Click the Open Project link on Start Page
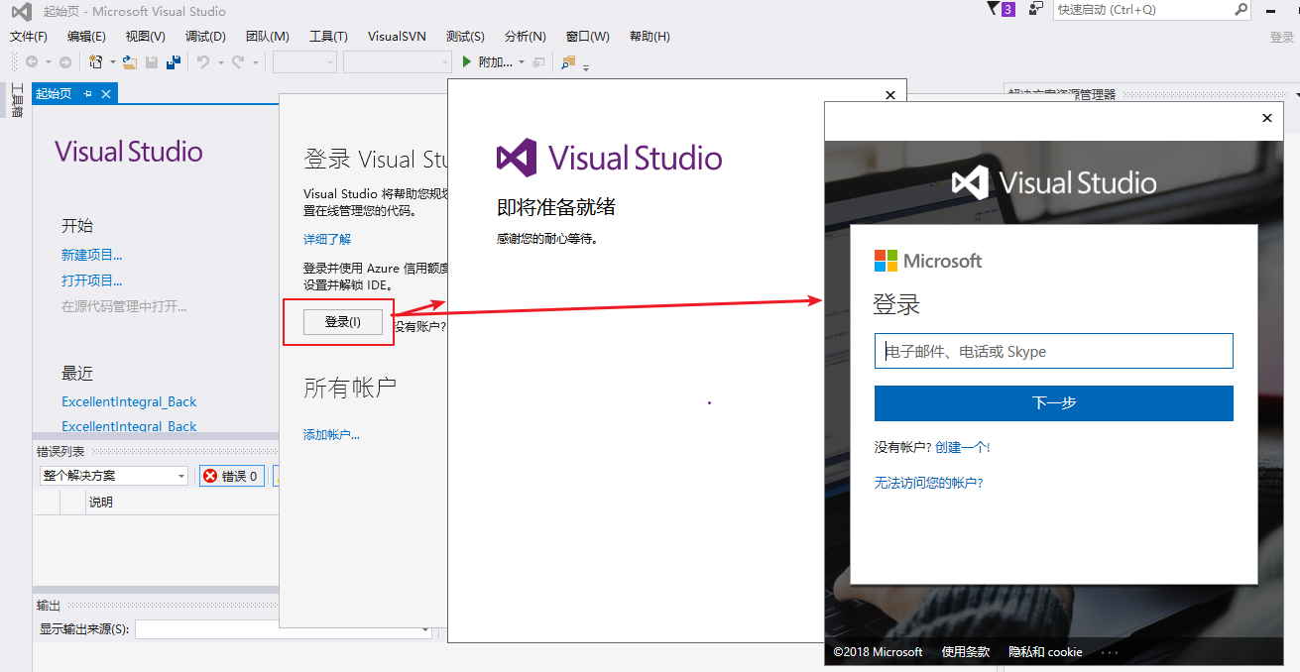Screen dimensions: 1300x672 click(91, 280)
